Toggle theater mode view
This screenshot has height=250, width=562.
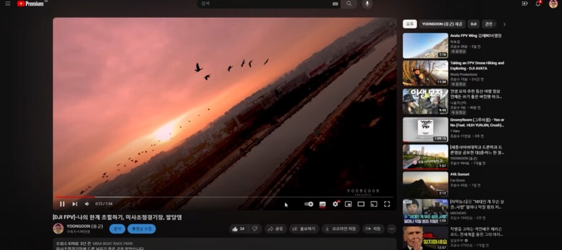pyautogui.click(x=361, y=204)
